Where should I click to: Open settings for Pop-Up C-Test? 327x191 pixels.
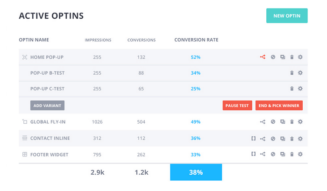tap(300, 88)
